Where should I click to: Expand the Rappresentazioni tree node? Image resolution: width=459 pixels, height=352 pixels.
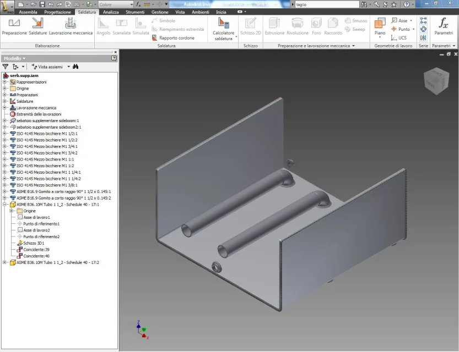coord(4,82)
